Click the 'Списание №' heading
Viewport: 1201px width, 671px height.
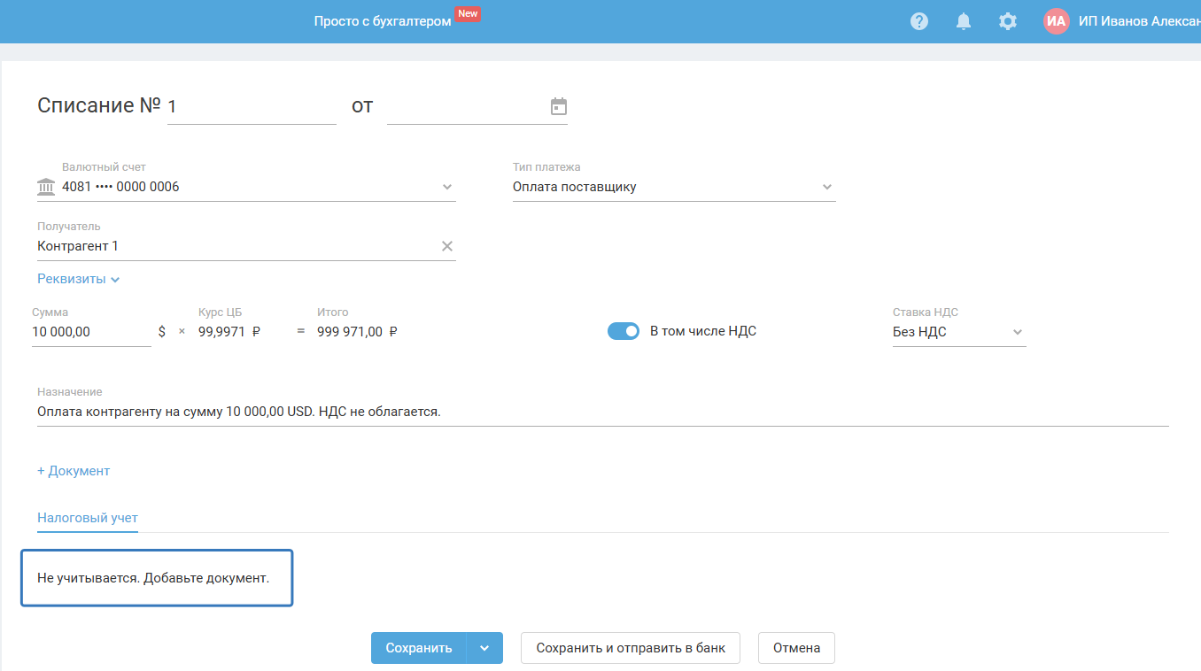pos(99,106)
